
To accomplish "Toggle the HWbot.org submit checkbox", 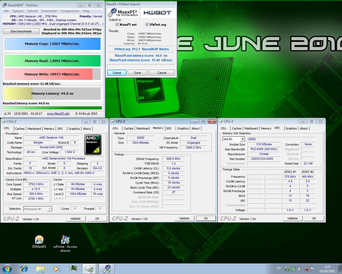I will [147, 25].
